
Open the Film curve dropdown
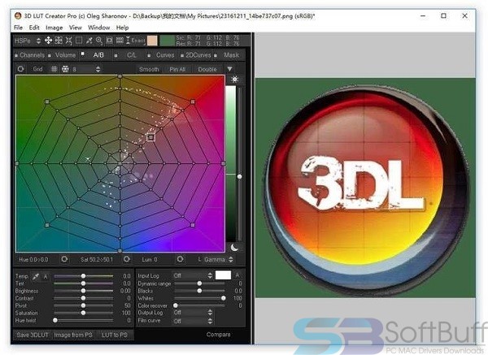[x=193, y=321]
